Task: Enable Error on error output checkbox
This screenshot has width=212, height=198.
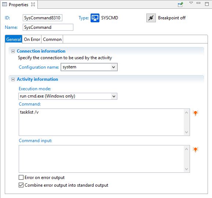Action: [21, 178]
